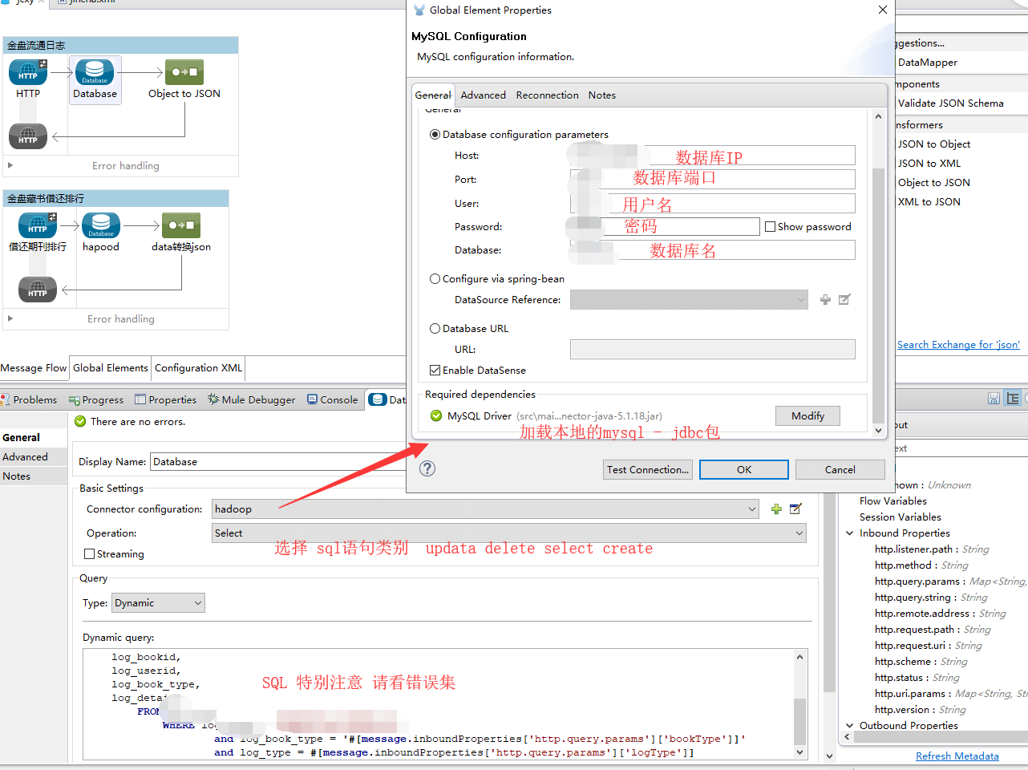This screenshot has height=770, width=1028.
Task: Select Flow Variables in the metadata tree
Action: tap(893, 501)
